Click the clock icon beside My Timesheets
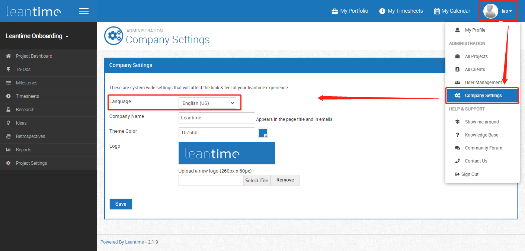The image size is (525, 251). (x=382, y=11)
